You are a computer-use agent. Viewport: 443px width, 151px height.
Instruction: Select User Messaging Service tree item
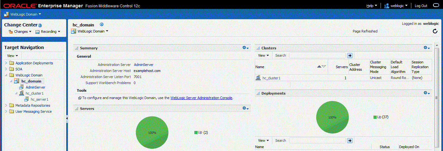pos(34,111)
